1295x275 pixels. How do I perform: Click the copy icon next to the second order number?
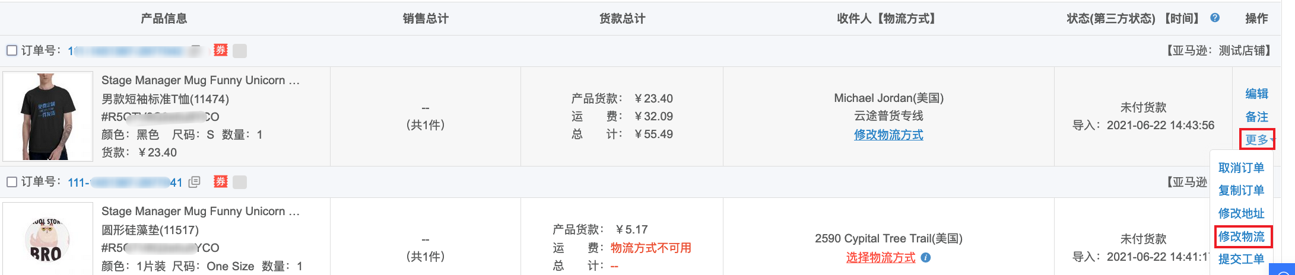(194, 182)
